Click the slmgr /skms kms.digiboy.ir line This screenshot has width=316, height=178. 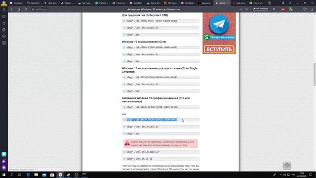click(x=160, y=152)
